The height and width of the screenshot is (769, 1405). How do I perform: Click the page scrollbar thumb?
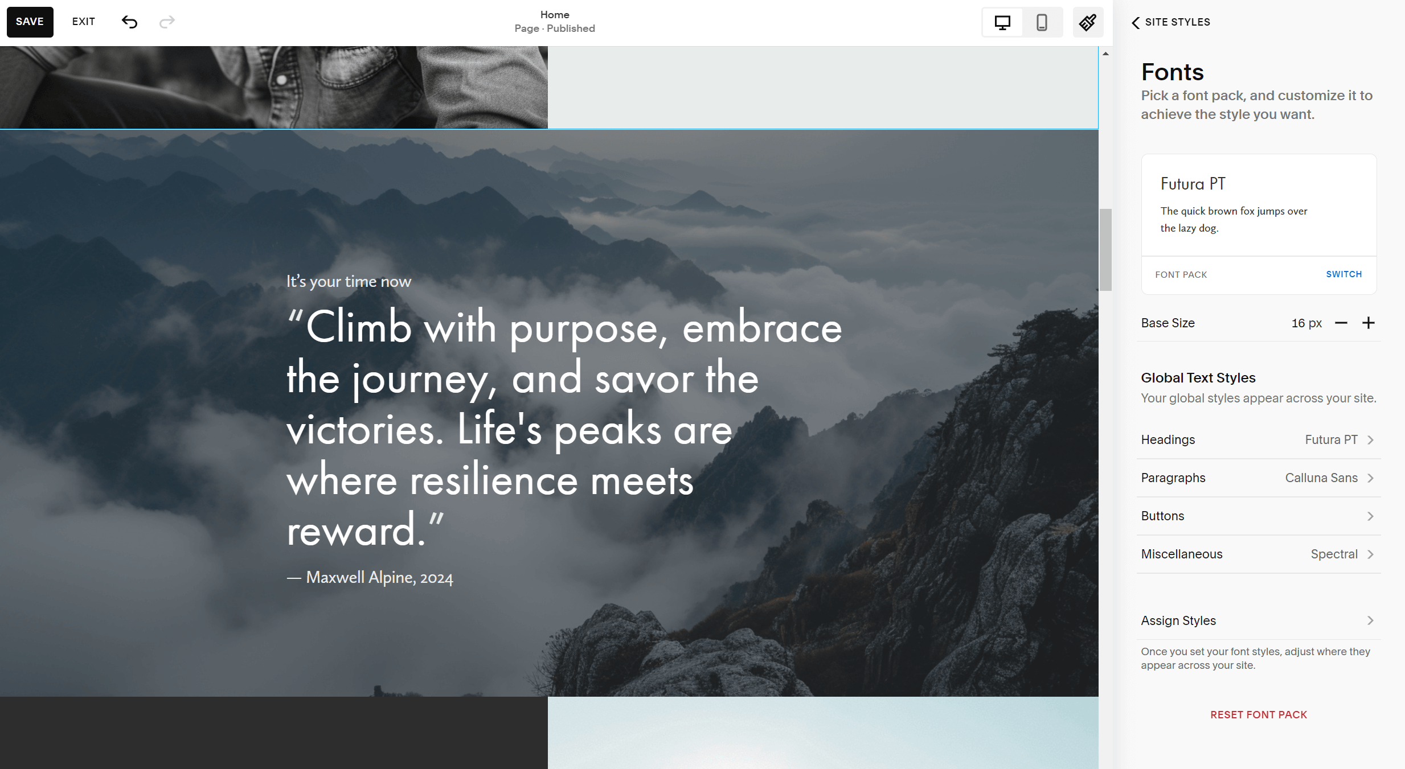coord(1105,250)
